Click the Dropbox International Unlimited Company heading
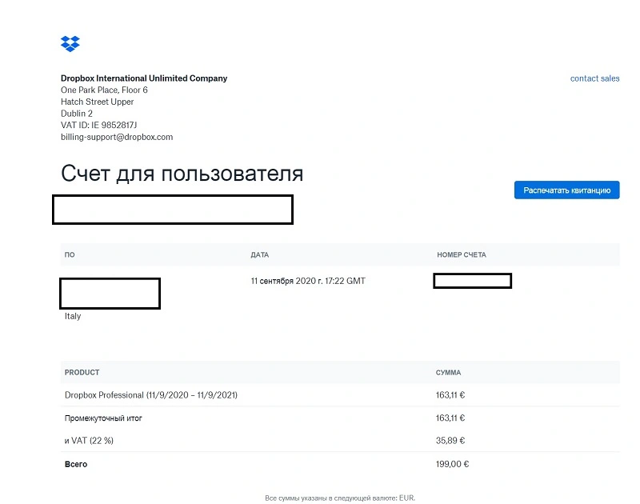 (x=144, y=78)
